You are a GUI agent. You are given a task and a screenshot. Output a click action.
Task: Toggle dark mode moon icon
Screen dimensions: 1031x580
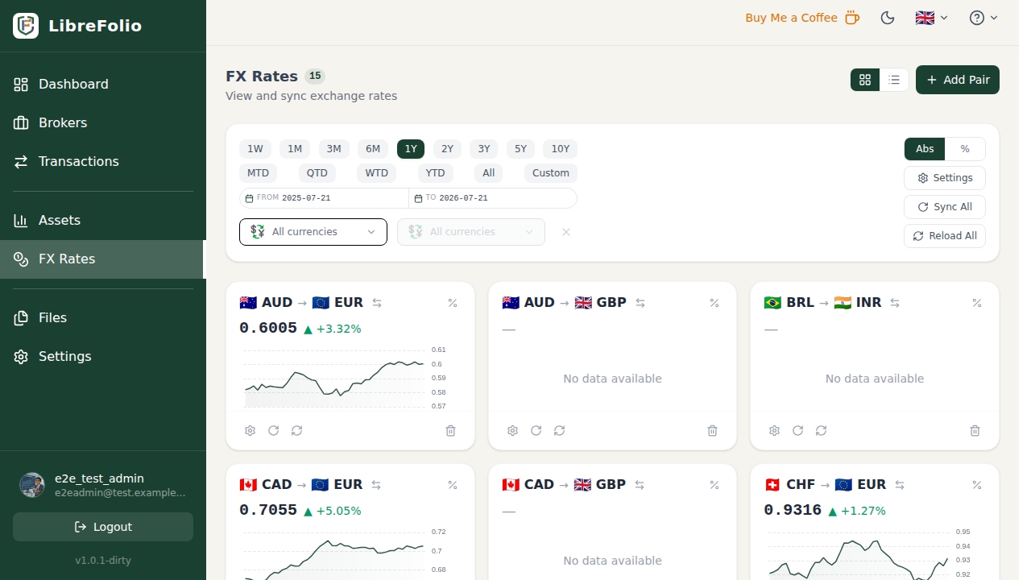click(x=888, y=18)
